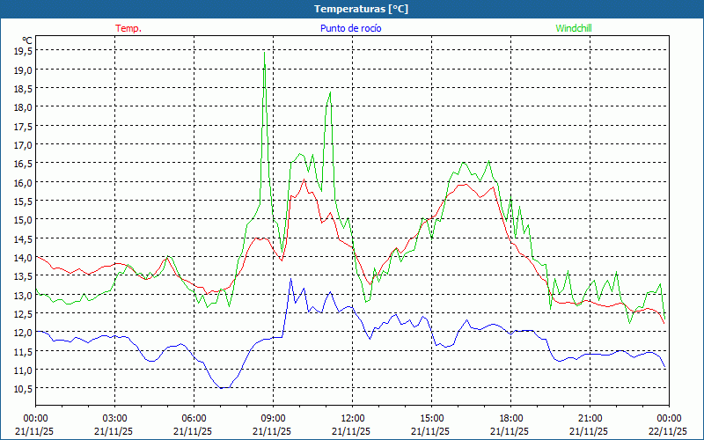
Task: Select the red Temp. legend label
Action: coord(128,28)
